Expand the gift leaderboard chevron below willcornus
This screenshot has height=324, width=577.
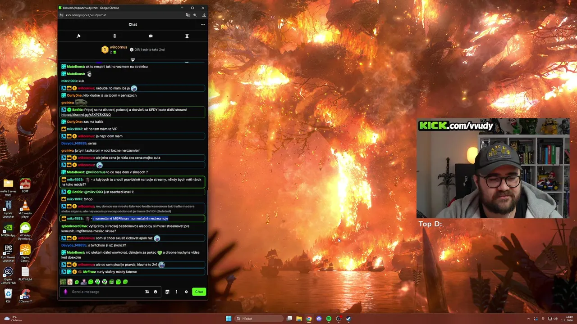133,59
